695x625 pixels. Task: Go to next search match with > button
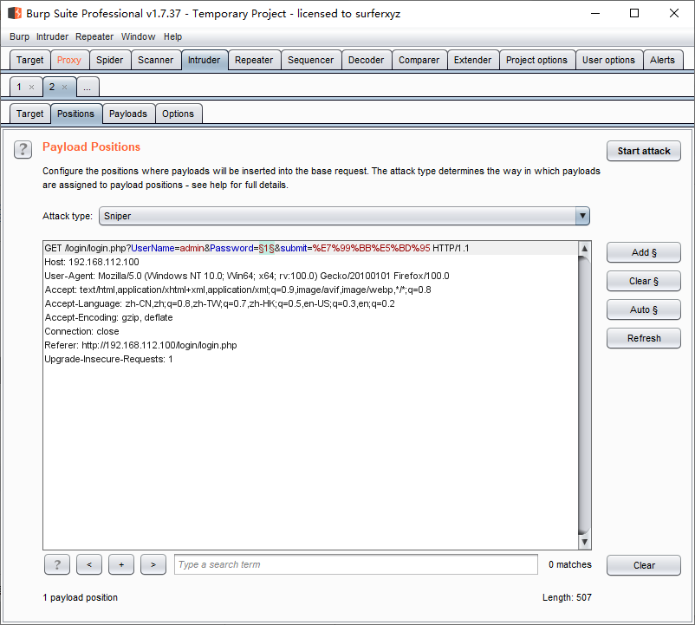[153, 564]
